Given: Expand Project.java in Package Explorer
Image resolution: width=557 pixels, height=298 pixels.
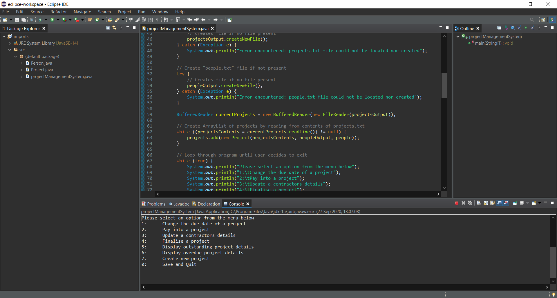Looking at the screenshot, I should (x=21, y=70).
